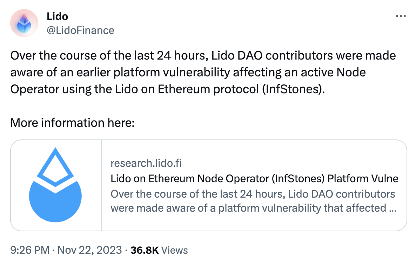416x267 pixels.
Task: Open the @LidoFinance handle link
Action: click(80, 30)
